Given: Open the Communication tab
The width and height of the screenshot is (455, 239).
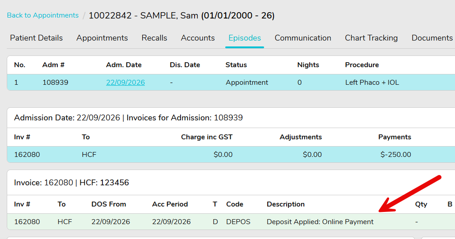Looking at the screenshot, I should tap(303, 38).
